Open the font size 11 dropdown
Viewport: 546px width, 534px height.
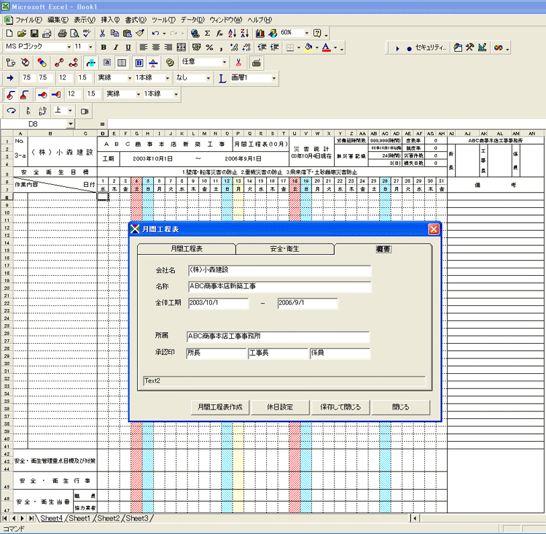91,46
